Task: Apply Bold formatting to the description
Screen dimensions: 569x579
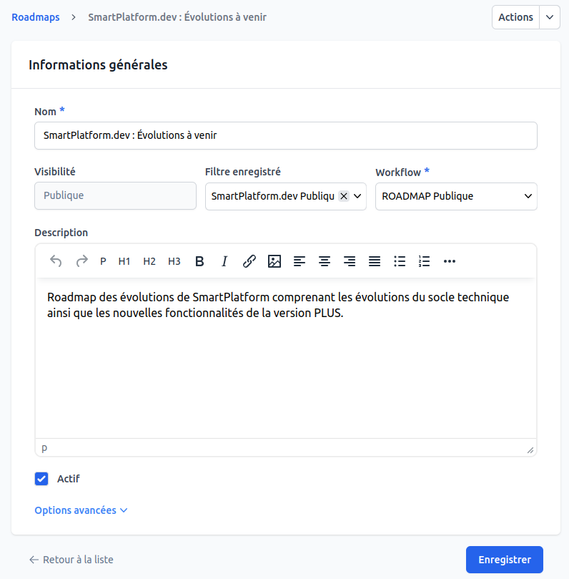Action: (x=199, y=261)
